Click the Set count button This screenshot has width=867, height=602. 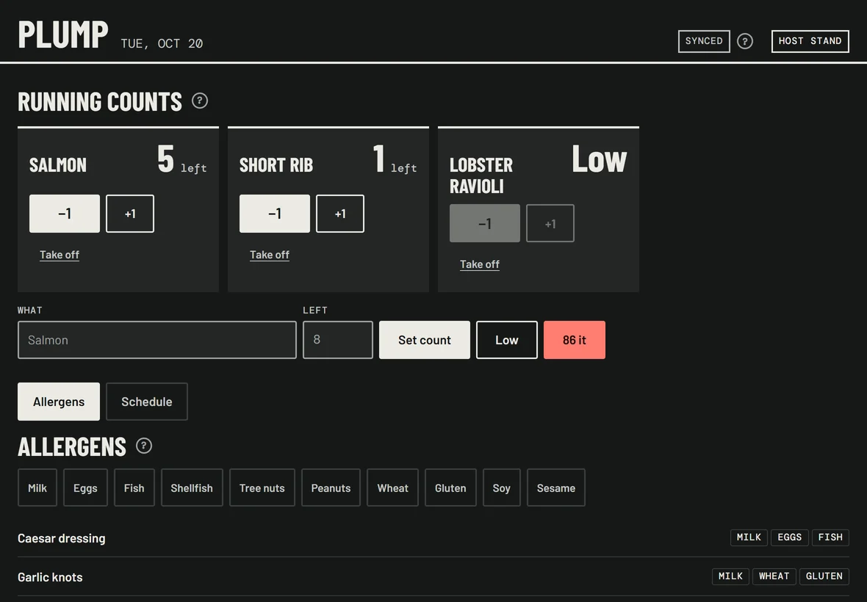point(425,340)
